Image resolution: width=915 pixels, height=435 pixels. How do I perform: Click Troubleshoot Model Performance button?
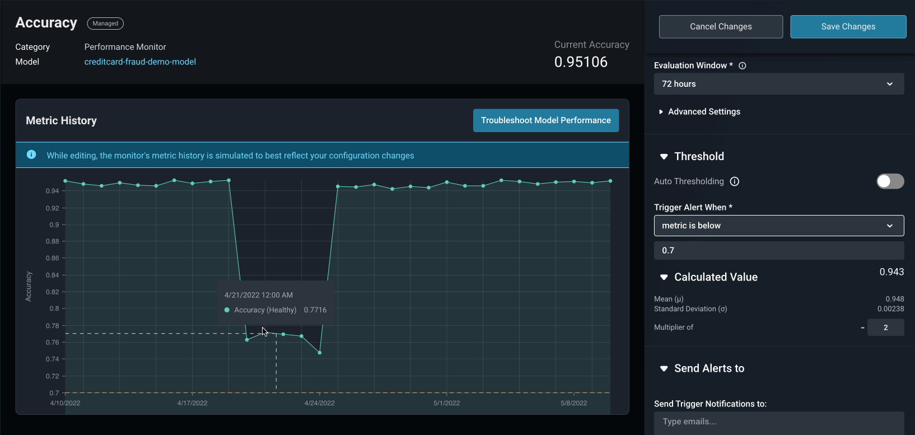545,120
